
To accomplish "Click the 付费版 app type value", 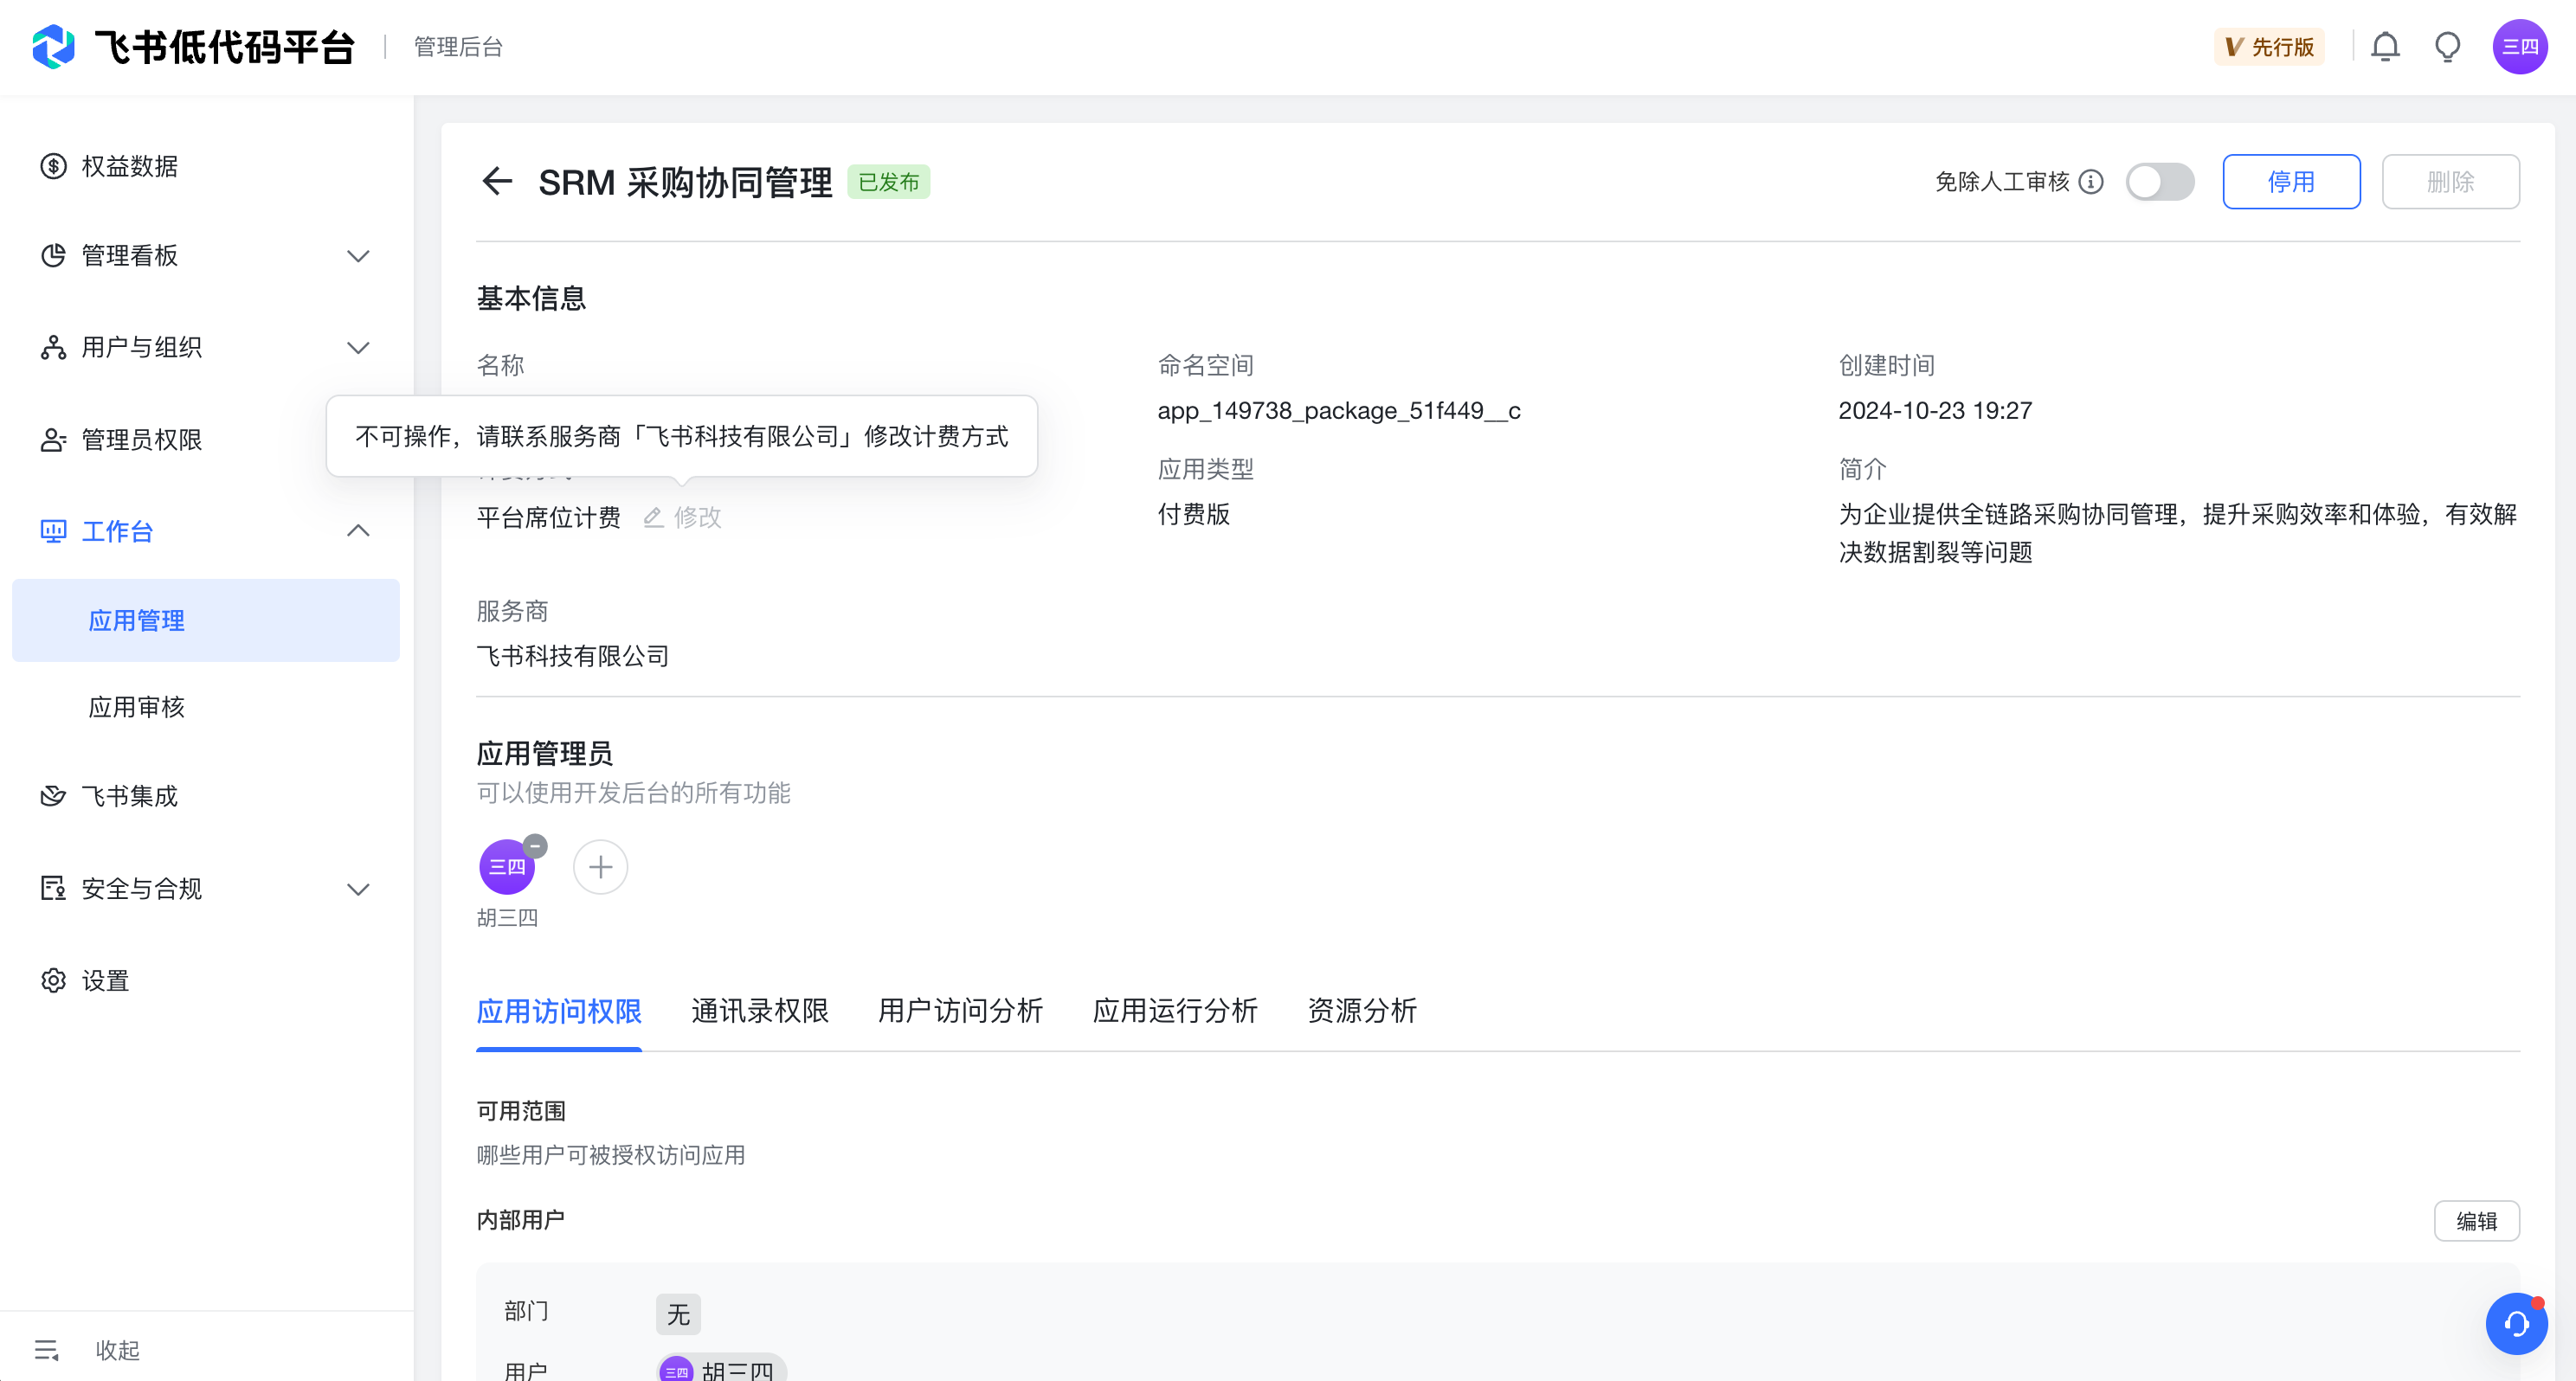I will pos(1194,514).
